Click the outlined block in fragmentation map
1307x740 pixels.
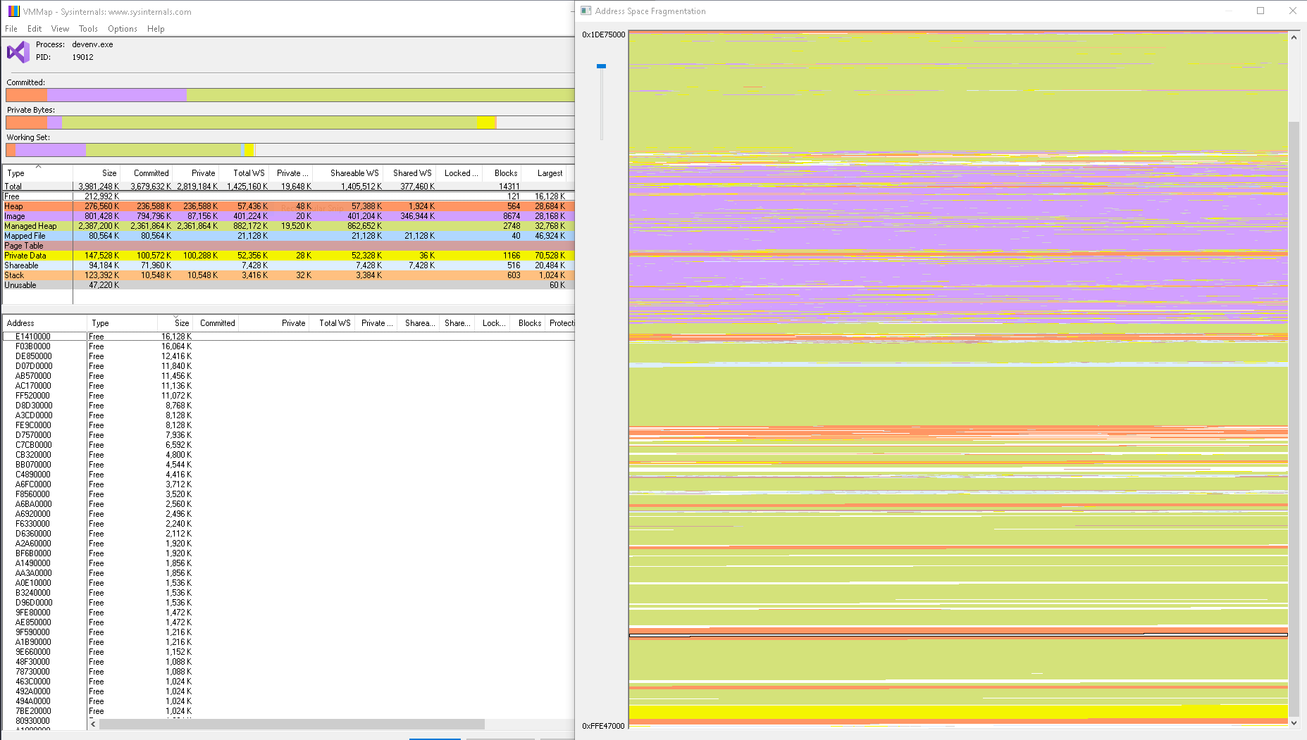[x=958, y=635]
